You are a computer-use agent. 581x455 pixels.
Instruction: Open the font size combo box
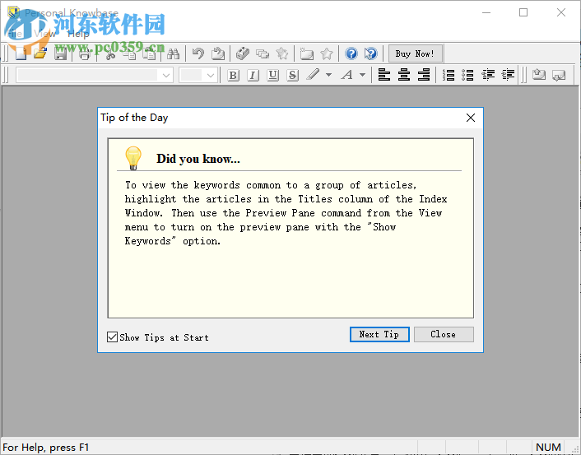pos(198,75)
